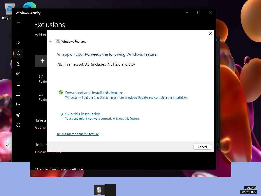Click the .NET Framework 3.5 feature text
This screenshot has width=261, height=196.
96,64
